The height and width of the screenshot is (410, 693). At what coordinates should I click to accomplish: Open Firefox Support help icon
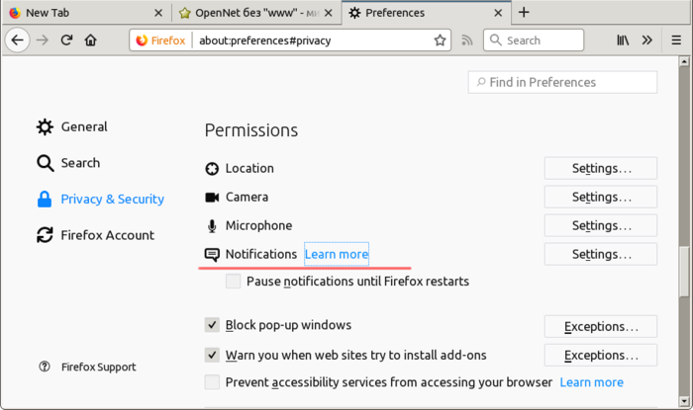pyautogui.click(x=44, y=367)
